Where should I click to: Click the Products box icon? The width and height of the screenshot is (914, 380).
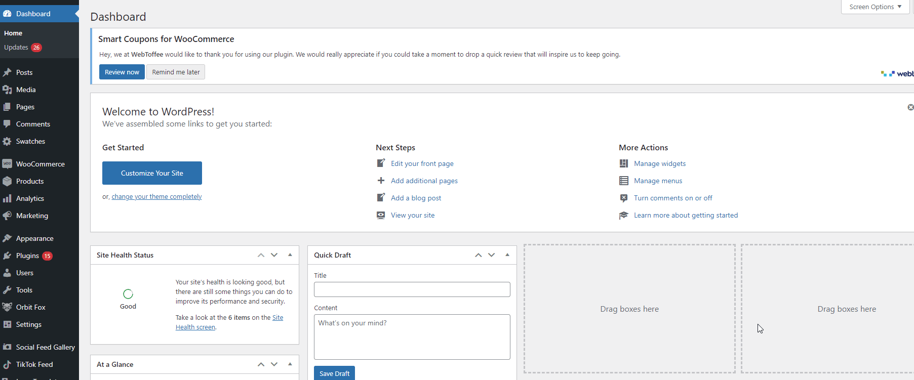[7, 181]
